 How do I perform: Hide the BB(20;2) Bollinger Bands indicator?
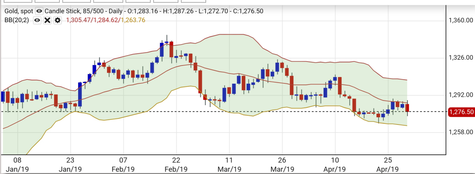pyautogui.click(x=37, y=20)
